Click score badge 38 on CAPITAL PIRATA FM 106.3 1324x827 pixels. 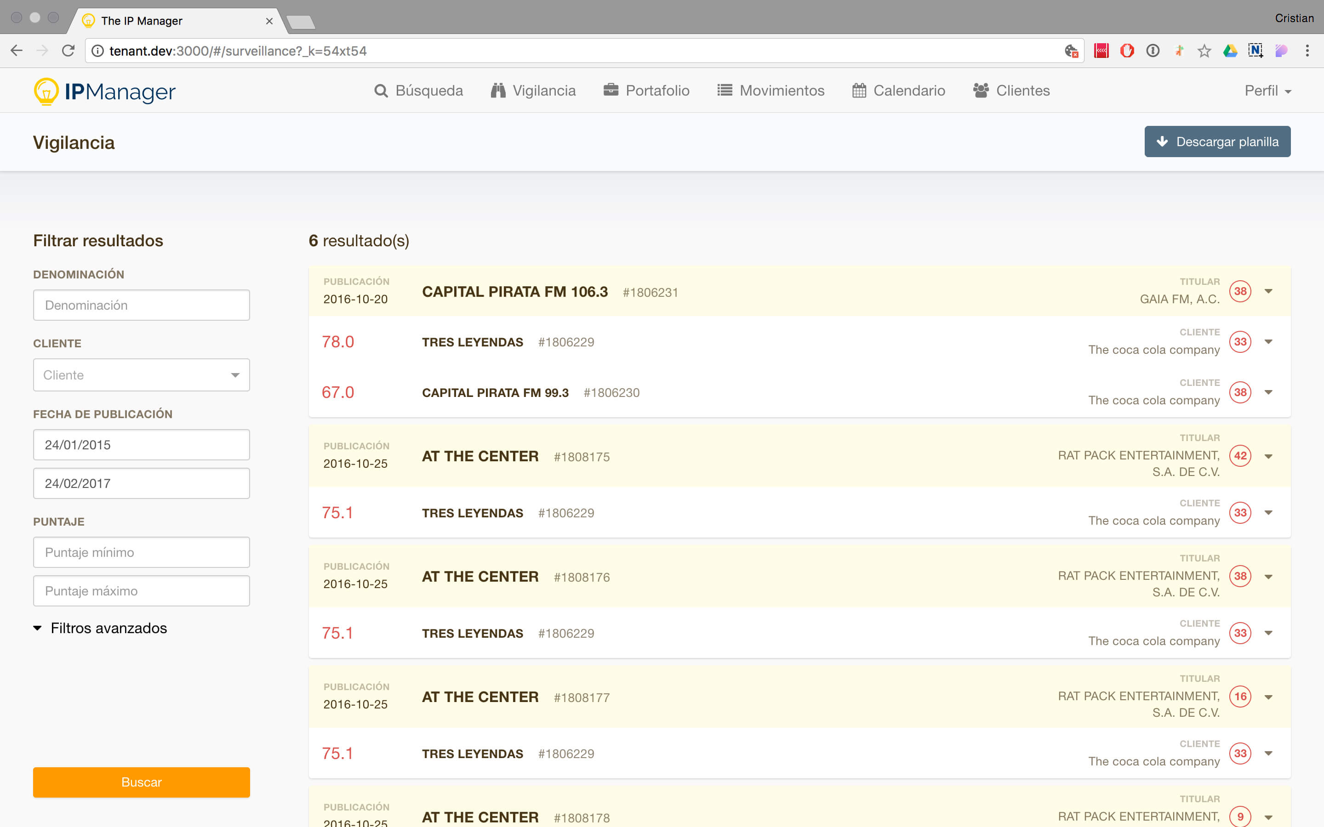[x=1240, y=291]
